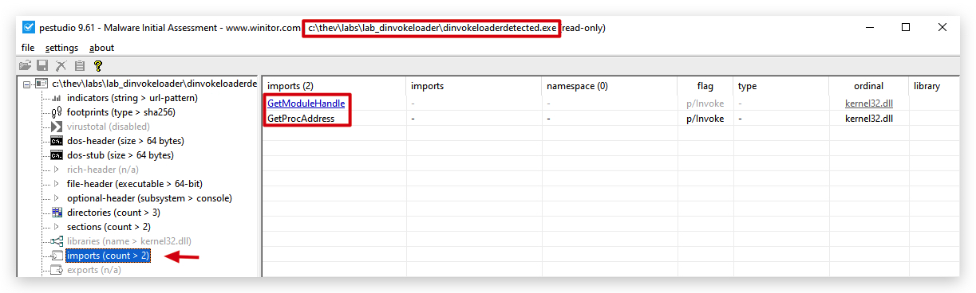Sort by imports (2) column header
Screen dimensions: 976x293
[x=334, y=86]
